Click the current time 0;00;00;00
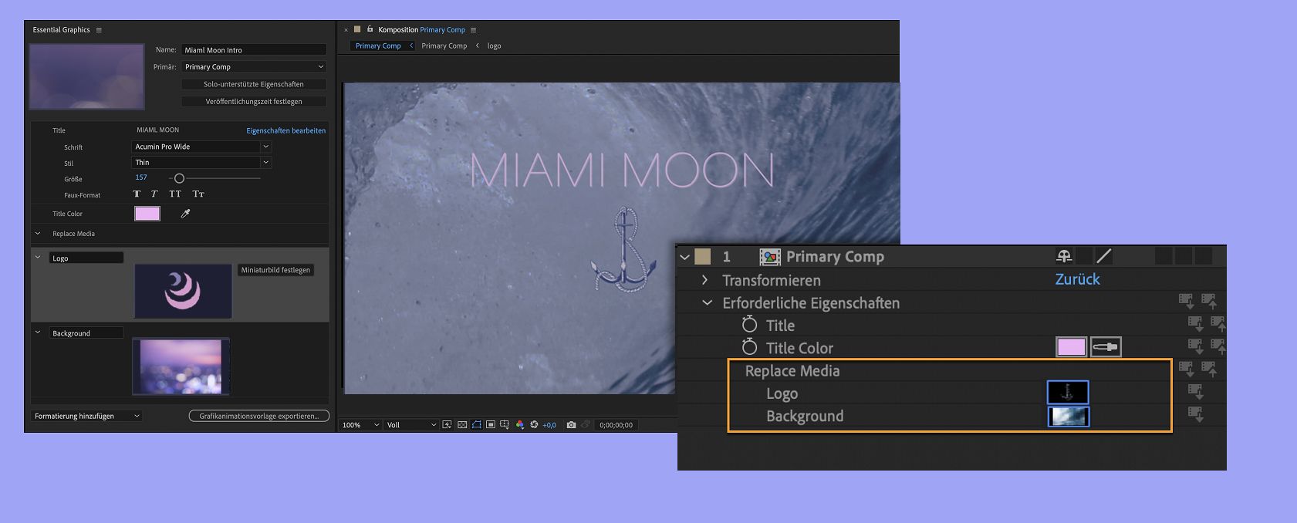The image size is (1297, 523). click(x=616, y=425)
